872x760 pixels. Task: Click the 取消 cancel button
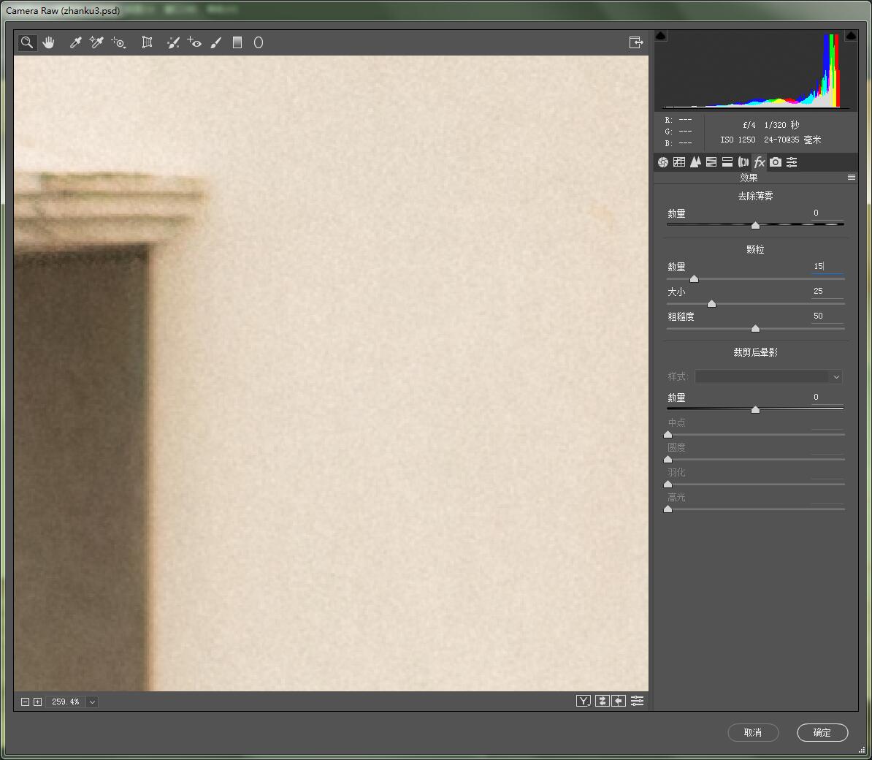pos(753,733)
